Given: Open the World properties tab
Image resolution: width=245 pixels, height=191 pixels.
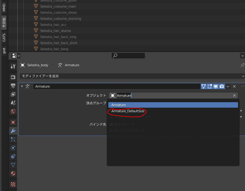Looking at the screenshot, I should tap(13, 111).
